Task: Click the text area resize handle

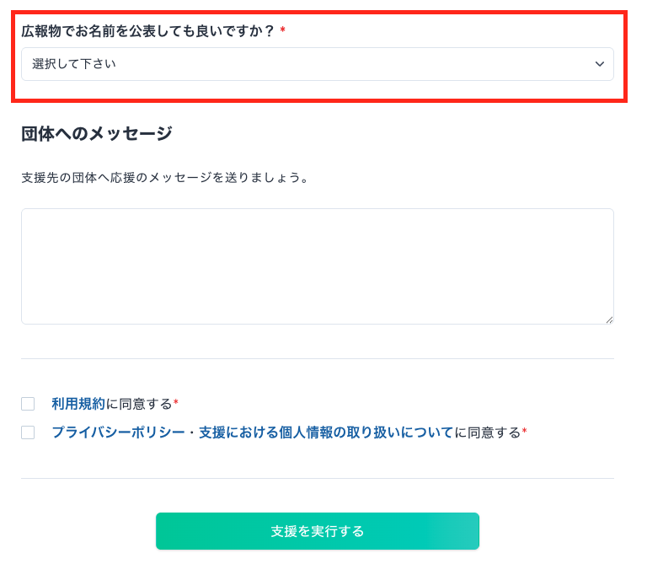Action: pyautogui.click(x=609, y=320)
